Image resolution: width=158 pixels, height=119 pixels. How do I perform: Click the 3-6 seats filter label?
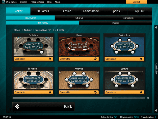[60, 30]
